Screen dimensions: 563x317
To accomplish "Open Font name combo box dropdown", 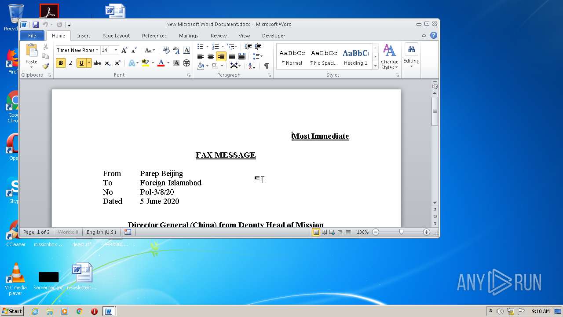I will coord(97,50).
